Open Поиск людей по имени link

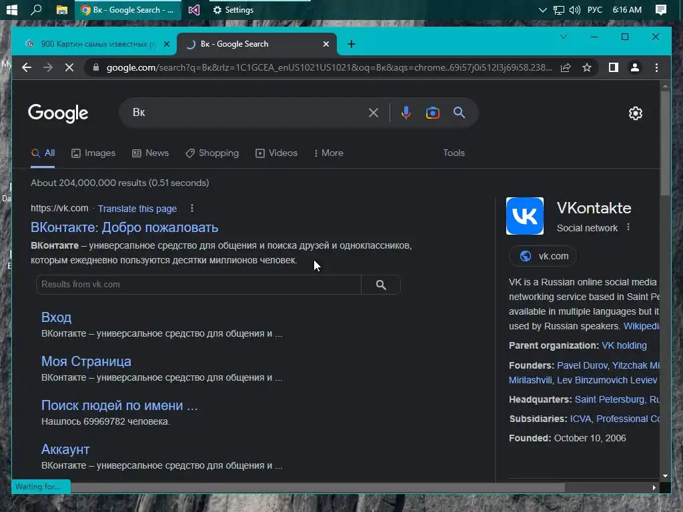(x=119, y=405)
